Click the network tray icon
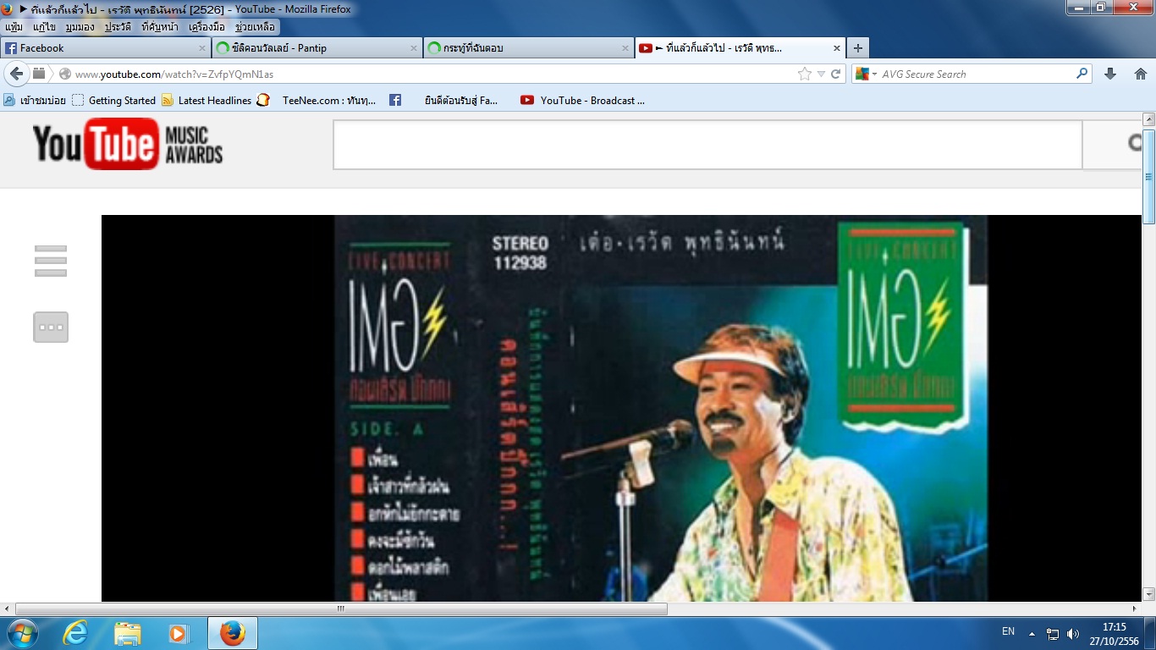 (1053, 633)
